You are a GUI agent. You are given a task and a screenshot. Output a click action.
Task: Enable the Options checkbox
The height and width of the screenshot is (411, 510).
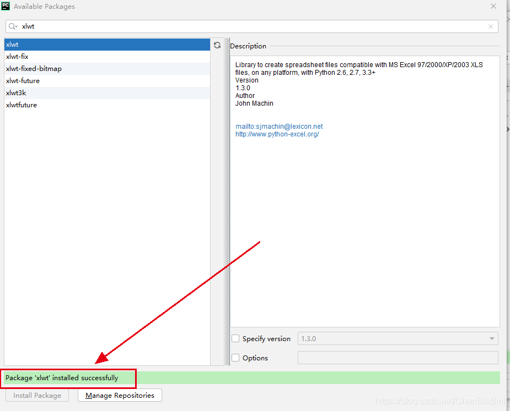pyautogui.click(x=235, y=358)
